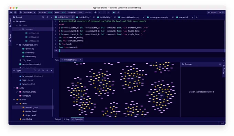Switch to the Untitled2.tql editor tab

(x=84, y=17)
